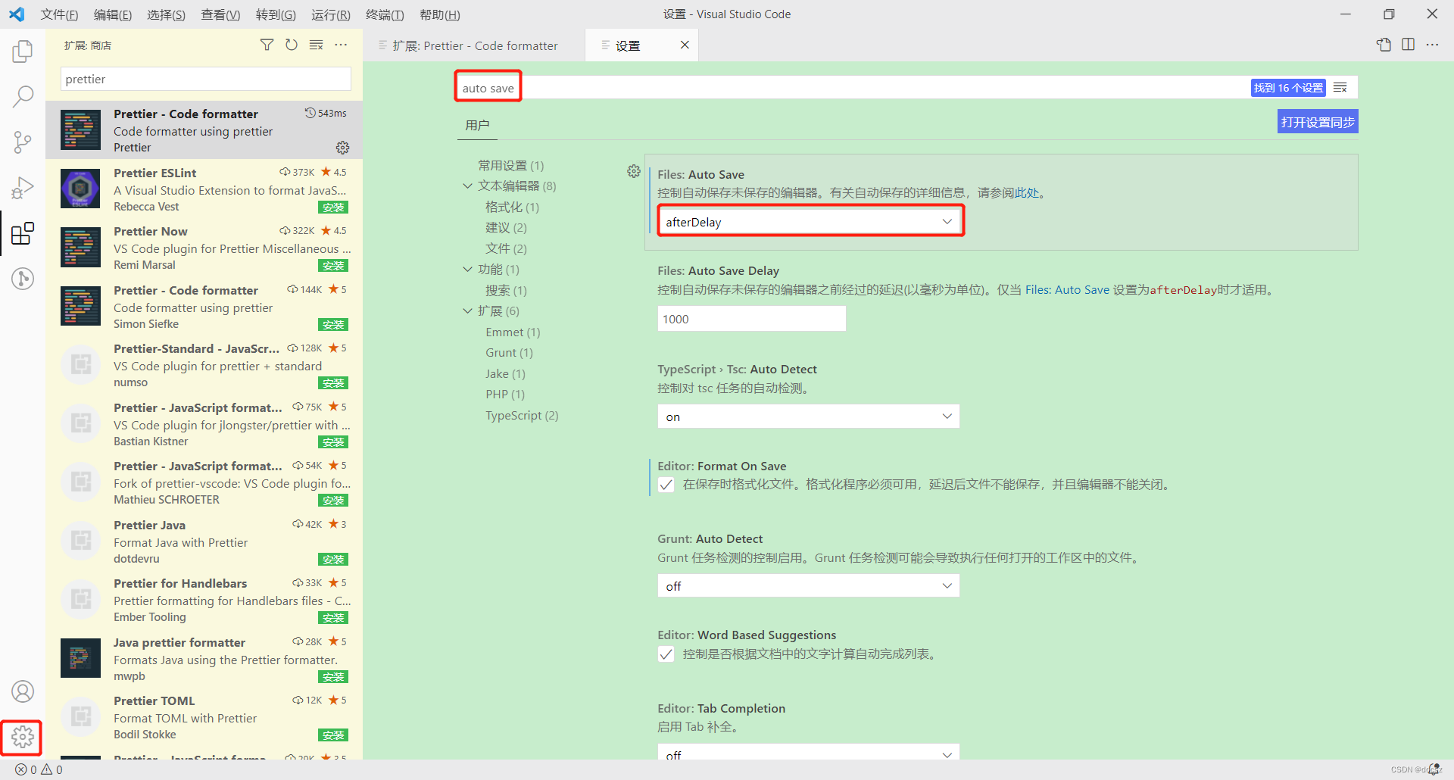
Task: Toggle Editor: Word Based Suggestions checkbox
Action: [x=666, y=654]
